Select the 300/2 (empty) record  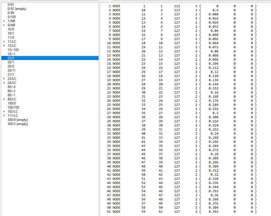[x=18, y=124]
